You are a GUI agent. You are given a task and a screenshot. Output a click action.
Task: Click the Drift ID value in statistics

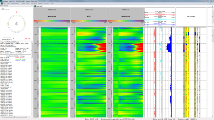20,58
